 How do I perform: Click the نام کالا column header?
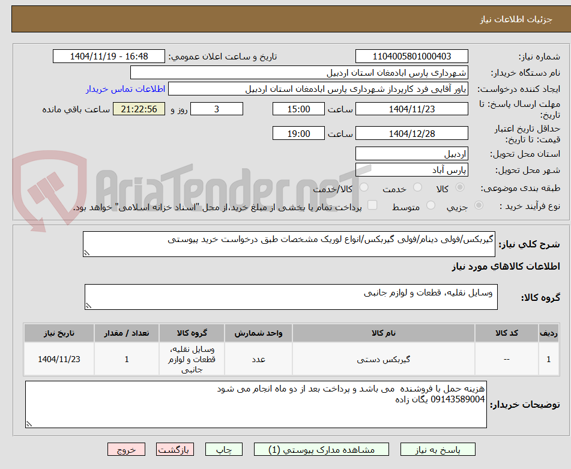click(x=384, y=333)
